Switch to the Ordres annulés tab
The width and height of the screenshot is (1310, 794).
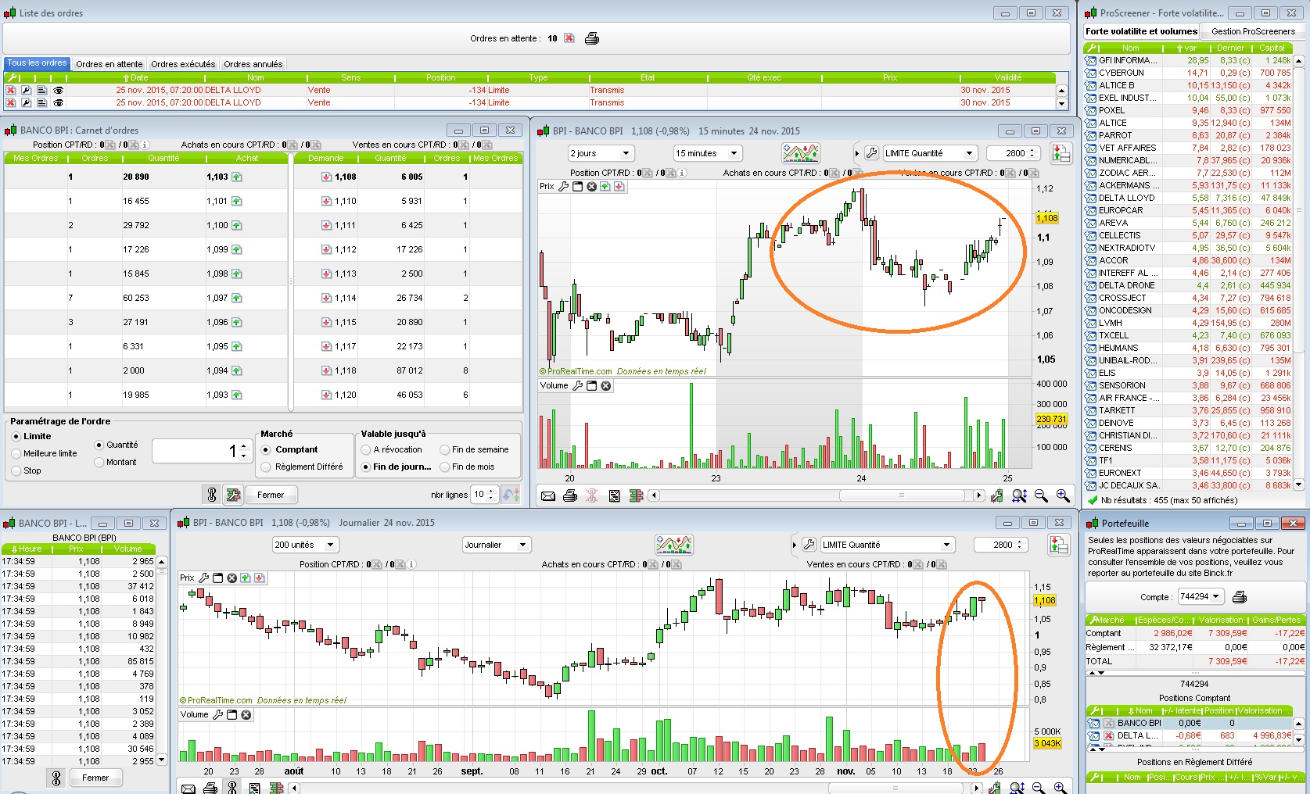tap(253, 64)
